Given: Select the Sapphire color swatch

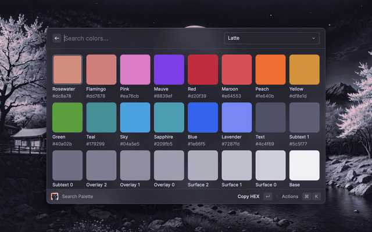Looking at the screenshot, I should (x=169, y=118).
